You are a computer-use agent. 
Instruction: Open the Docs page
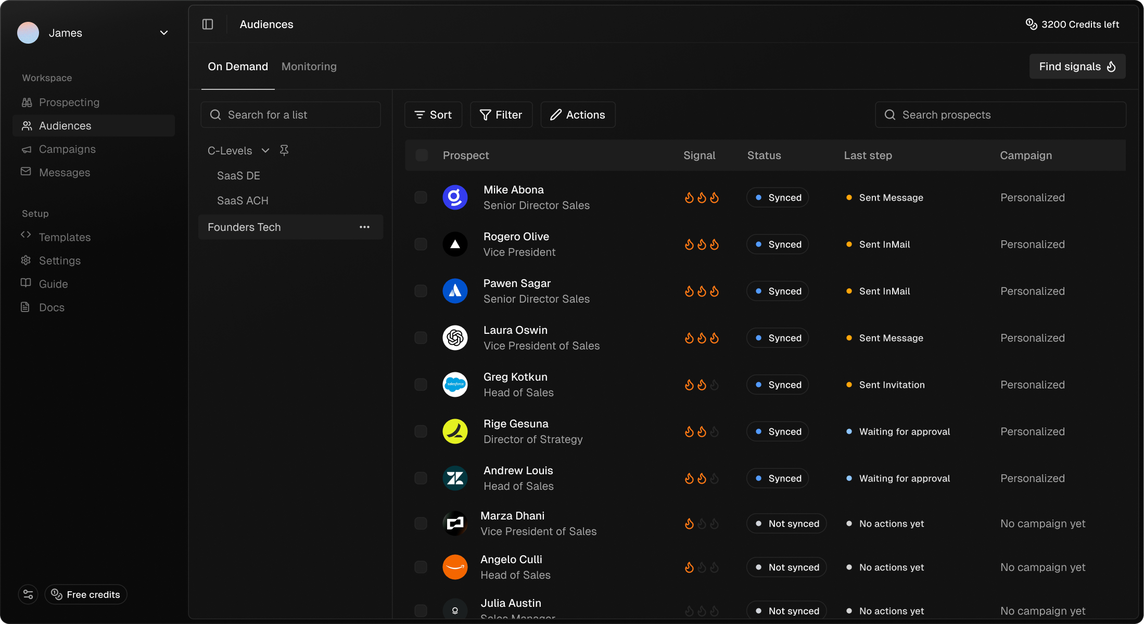click(x=52, y=307)
